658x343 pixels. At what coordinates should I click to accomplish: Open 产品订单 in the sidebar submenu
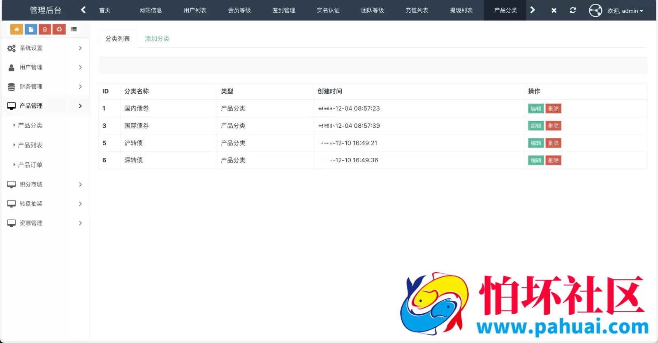pyautogui.click(x=30, y=165)
